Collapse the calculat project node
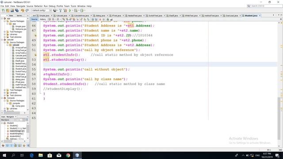This screenshot has height=159, width=283. [x=2, y=40]
